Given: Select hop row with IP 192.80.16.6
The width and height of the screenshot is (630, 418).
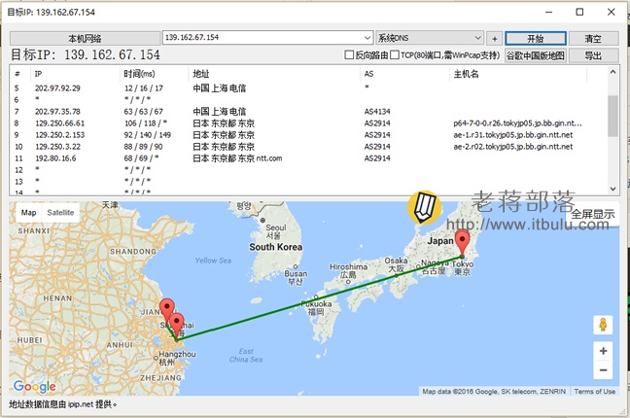Looking at the screenshot, I should click(x=309, y=157).
